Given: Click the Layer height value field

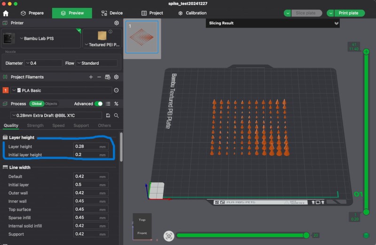Looking at the screenshot, I should tap(91, 147).
